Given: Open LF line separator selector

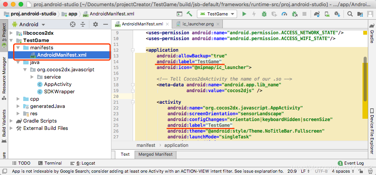Looking at the screenshot, I should tap(305, 171).
